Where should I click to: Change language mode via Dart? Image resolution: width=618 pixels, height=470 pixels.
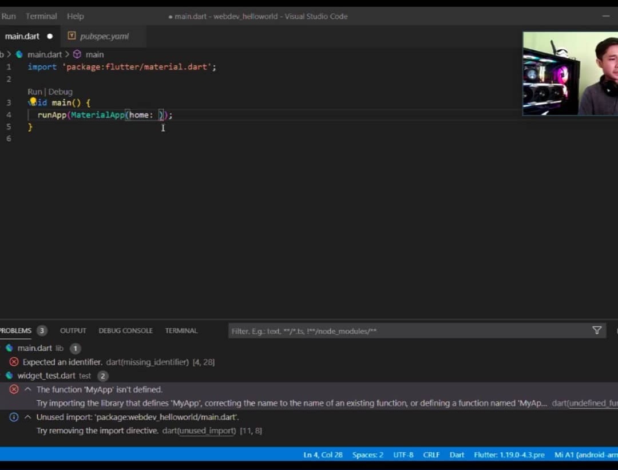tap(457, 455)
